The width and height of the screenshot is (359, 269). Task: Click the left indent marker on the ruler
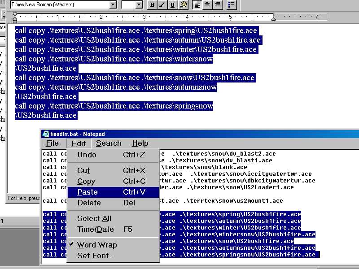point(15,18)
